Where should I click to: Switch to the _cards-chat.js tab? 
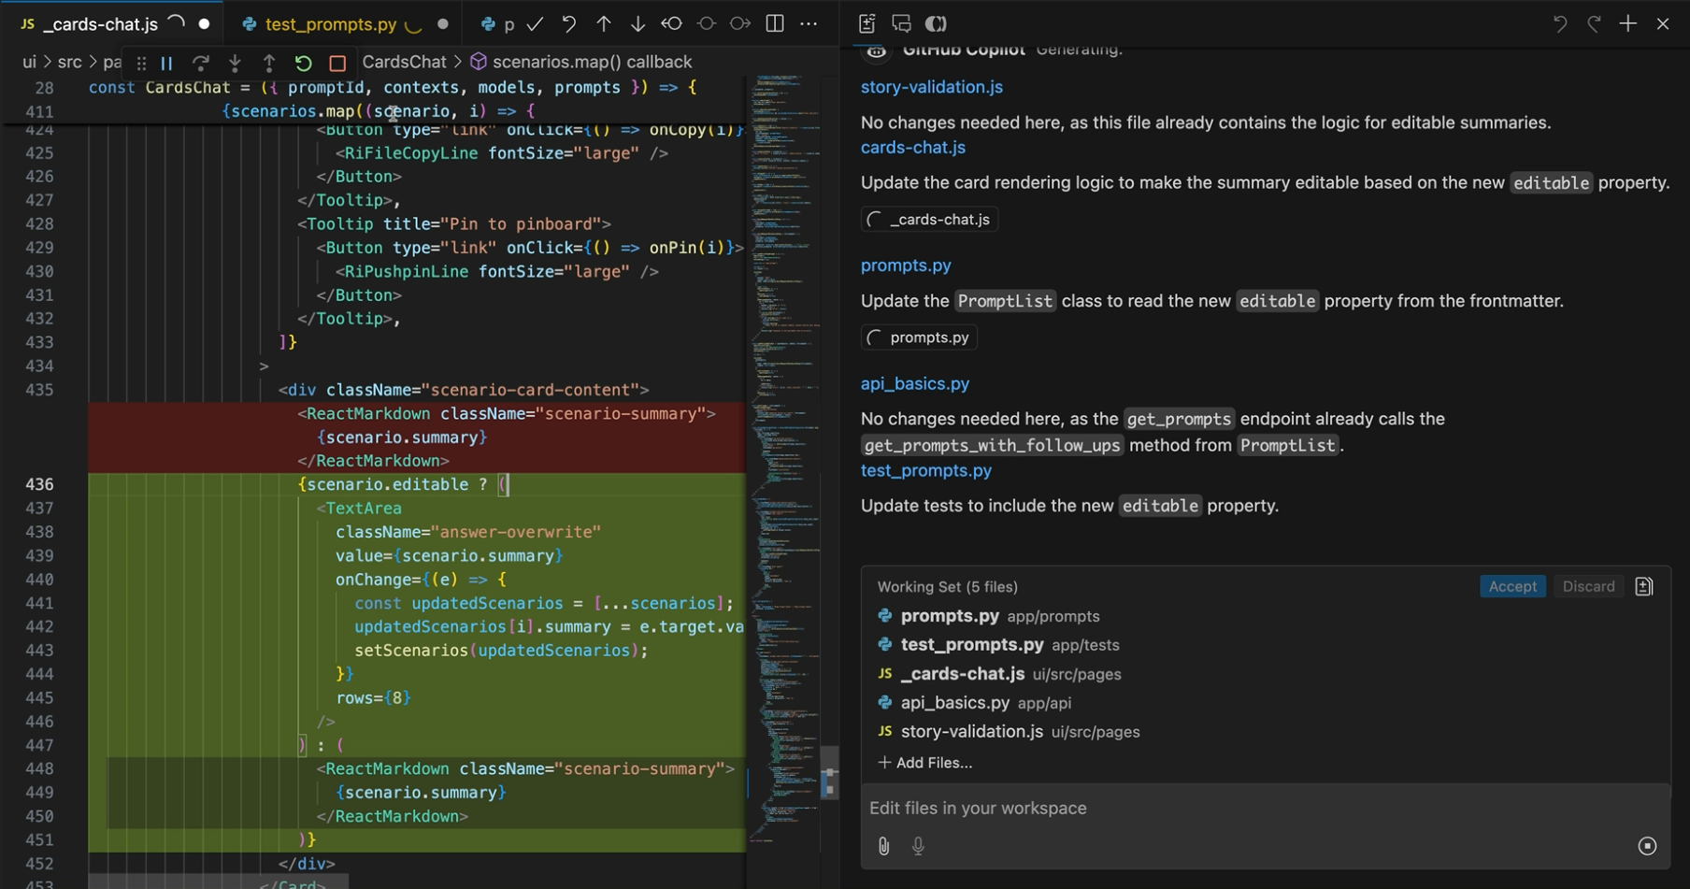pos(99,24)
